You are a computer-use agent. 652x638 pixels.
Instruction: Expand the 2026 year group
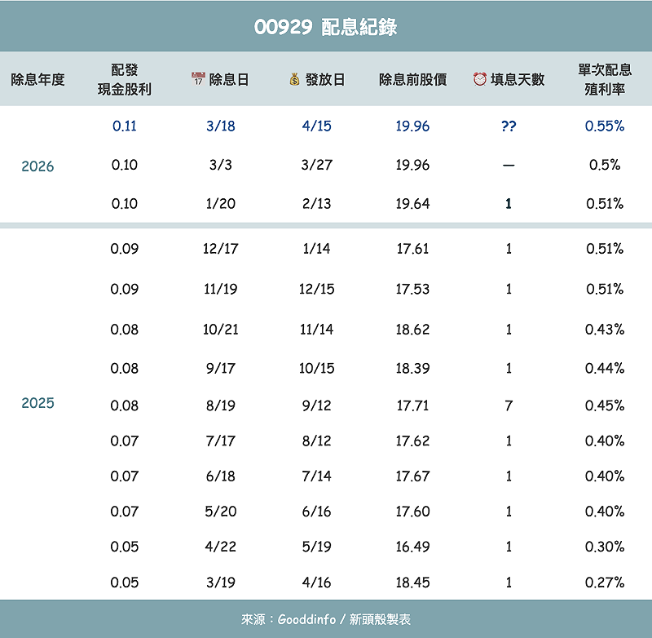click(x=37, y=165)
